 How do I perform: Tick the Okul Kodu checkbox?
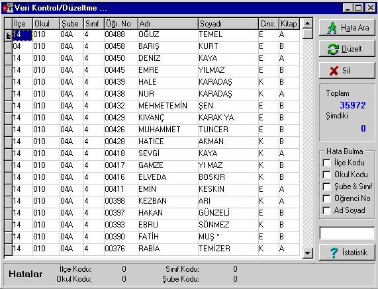pyautogui.click(x=326, y=175)
